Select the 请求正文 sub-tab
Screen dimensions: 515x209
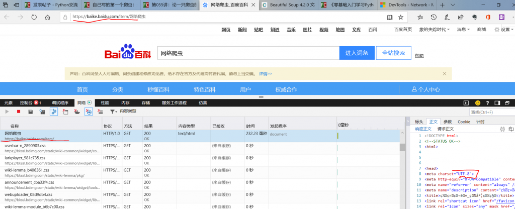[x=446, y=129]
